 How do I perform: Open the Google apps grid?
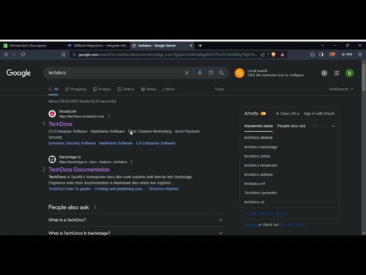coord(337,73)
